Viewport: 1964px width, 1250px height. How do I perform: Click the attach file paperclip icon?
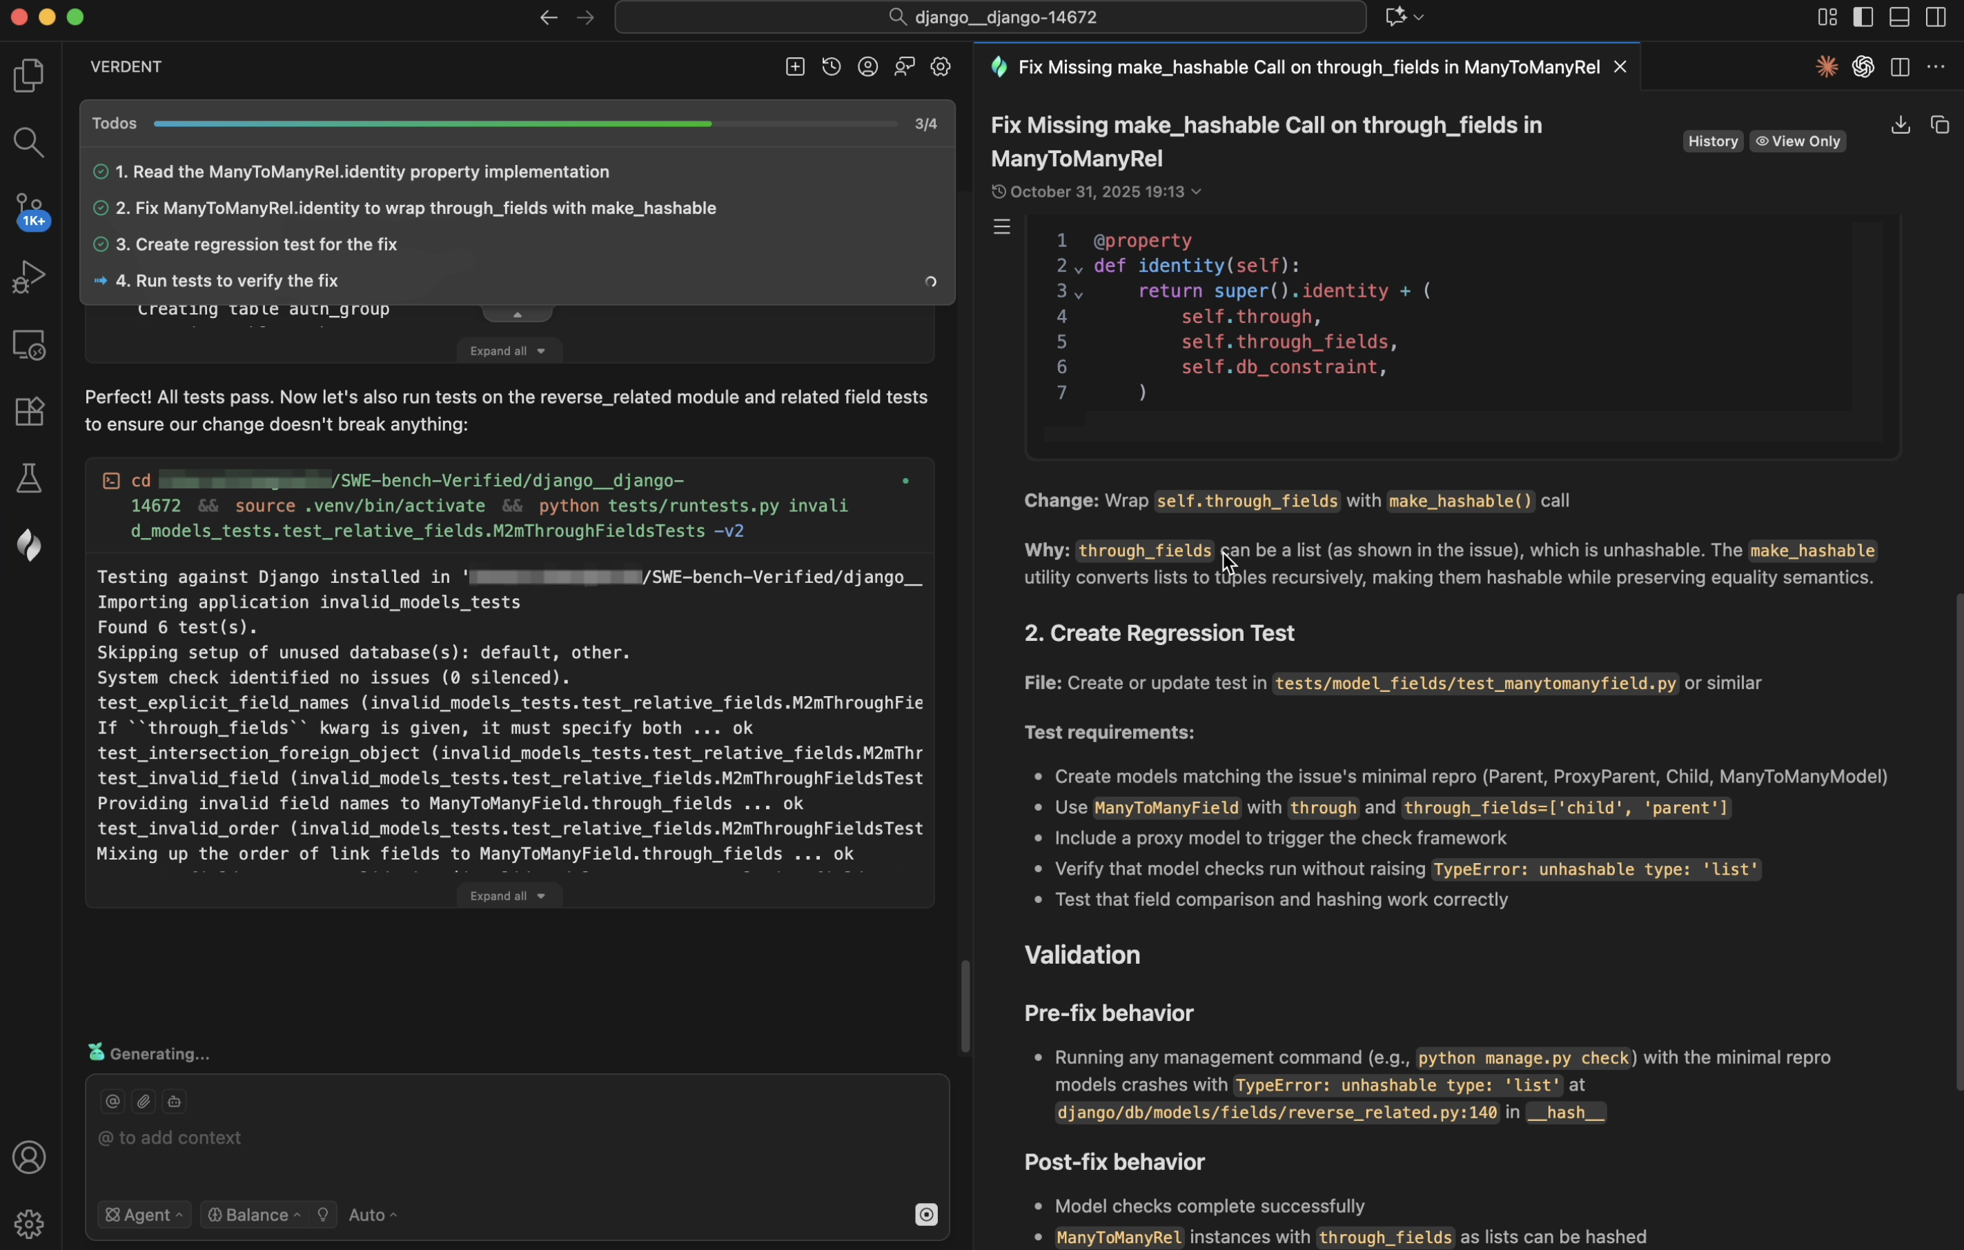click(x=144, y=1102)
